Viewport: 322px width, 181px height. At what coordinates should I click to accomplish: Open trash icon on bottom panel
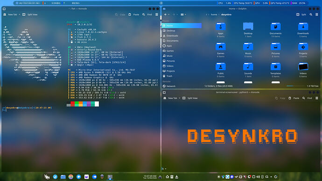(172, 177)
